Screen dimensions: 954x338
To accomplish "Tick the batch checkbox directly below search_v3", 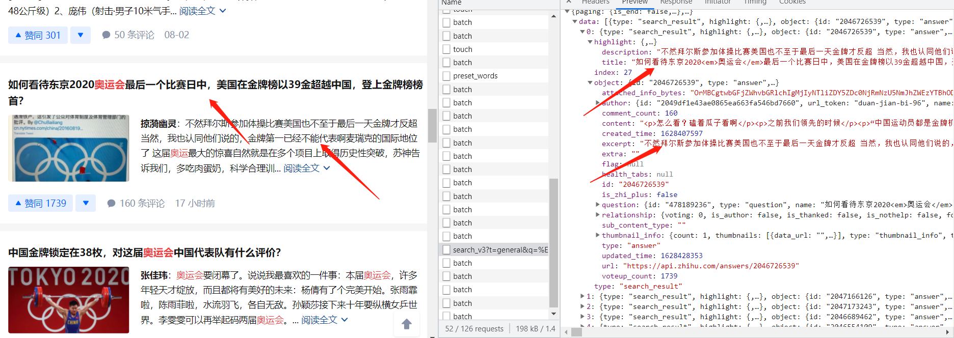I will [x=446, y=263].
